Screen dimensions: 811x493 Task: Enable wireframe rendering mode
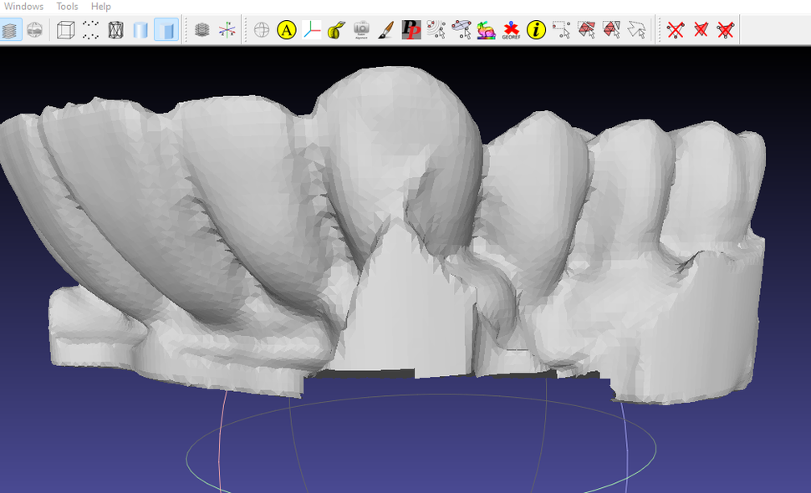coord(114,29)
